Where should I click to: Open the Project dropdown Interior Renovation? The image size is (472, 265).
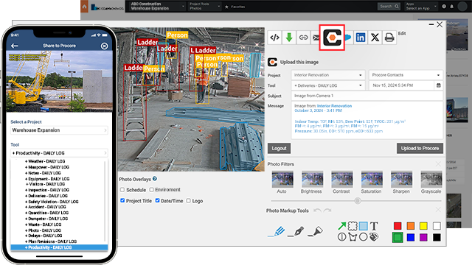(327, 75)
